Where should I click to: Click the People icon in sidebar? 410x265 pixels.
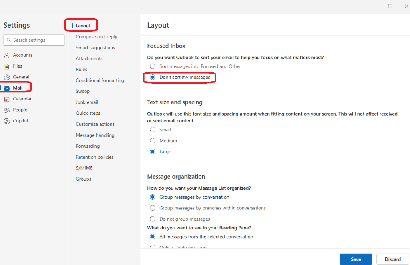click(7, 110)
